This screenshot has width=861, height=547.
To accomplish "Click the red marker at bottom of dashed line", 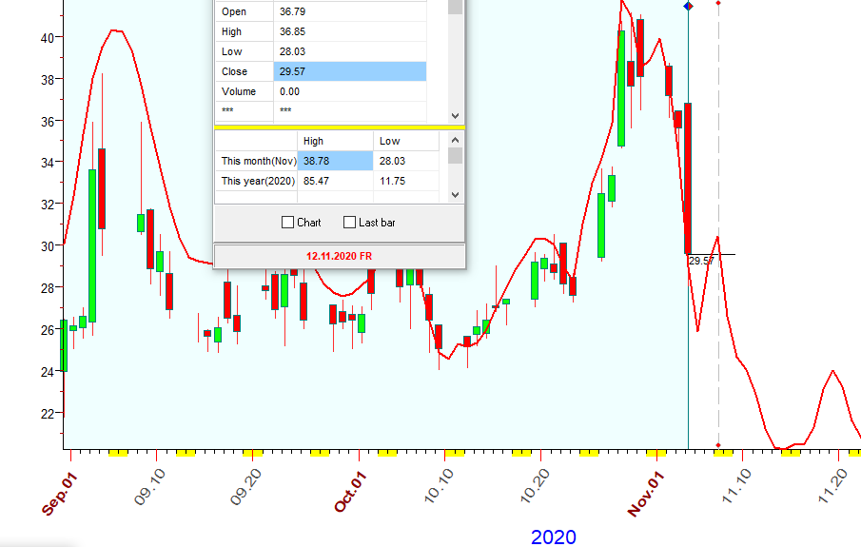I will pos(718,445).
